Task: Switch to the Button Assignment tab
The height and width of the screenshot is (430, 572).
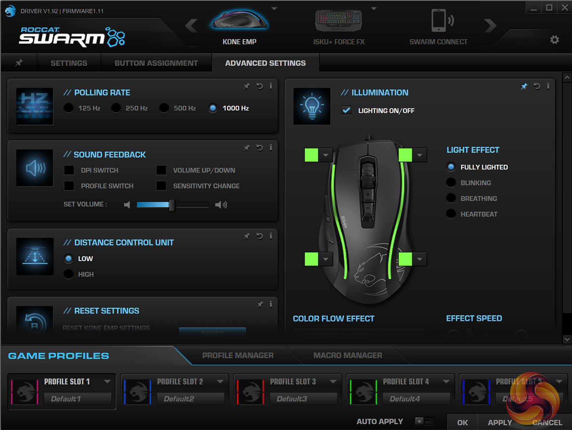Action: (x=156, y=63)
